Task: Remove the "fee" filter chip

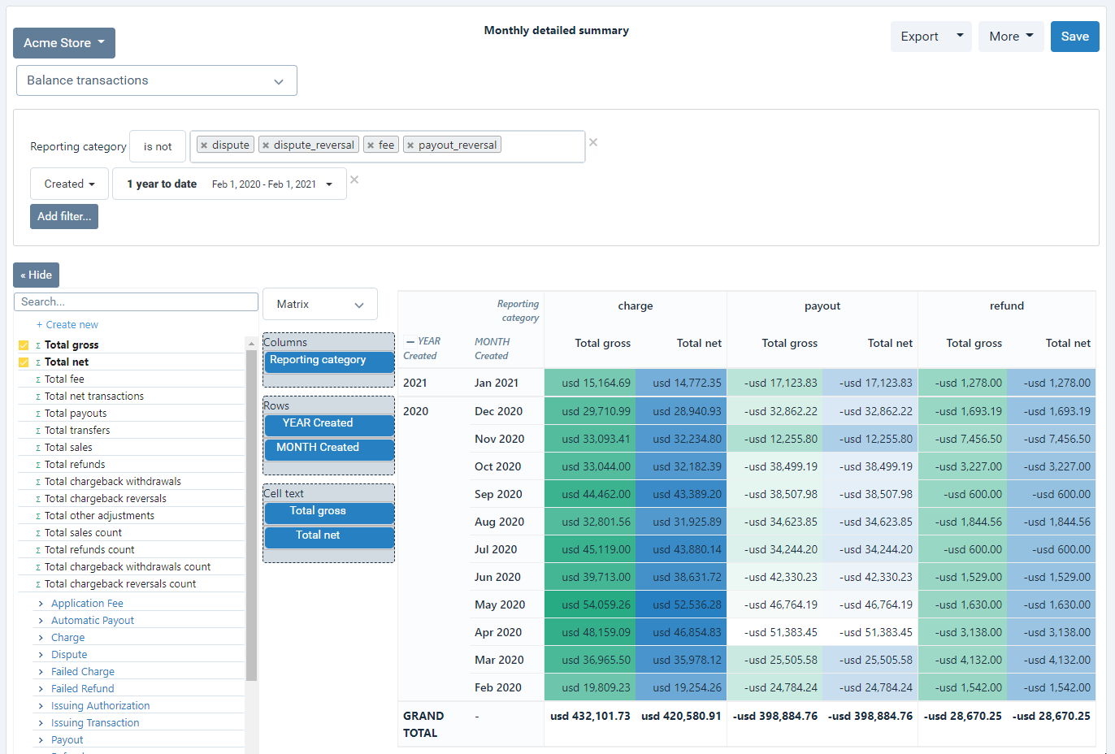Action: [x=371, y=143]
